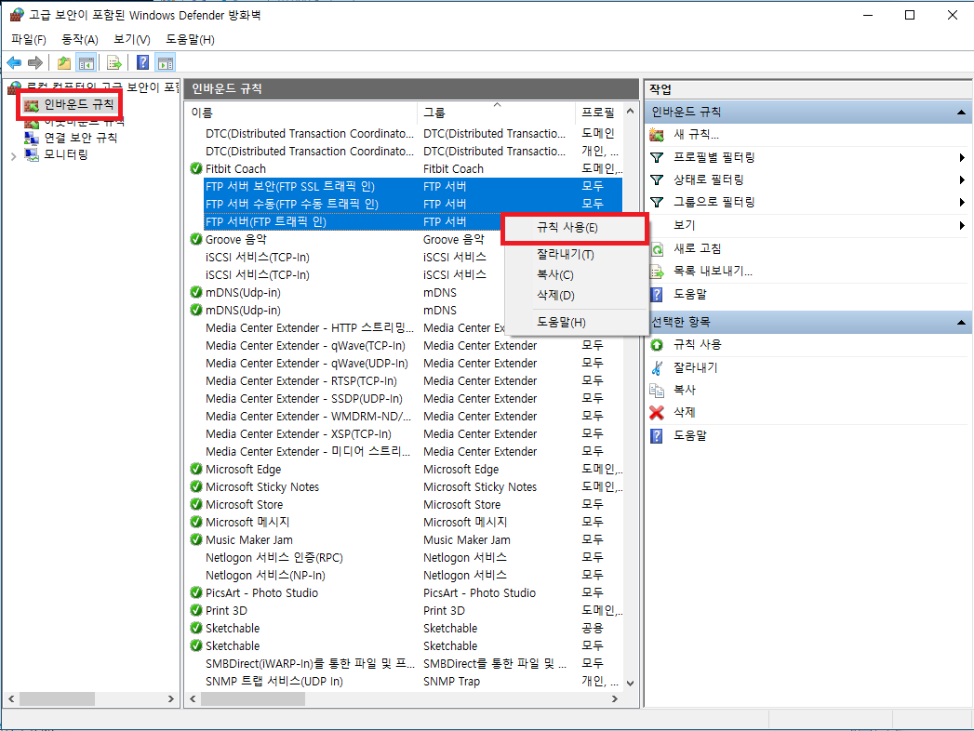Image resolution: width=974 pixels, height=731 pixels.
Task: Click the 도움말 icon under 선택한 항목
Action: (x=657, y=436)
